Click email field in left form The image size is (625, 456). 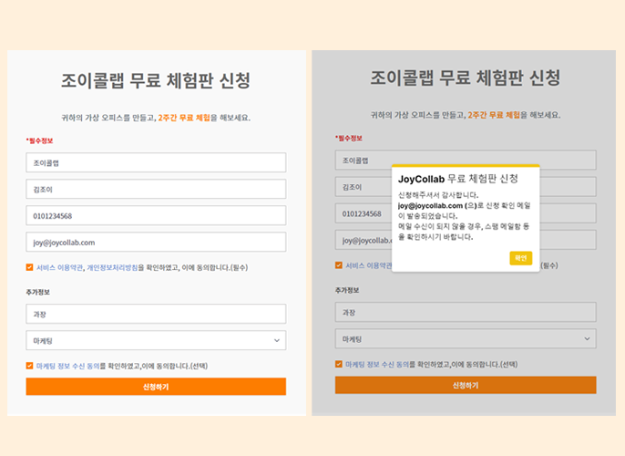click(x=156, y=243)
